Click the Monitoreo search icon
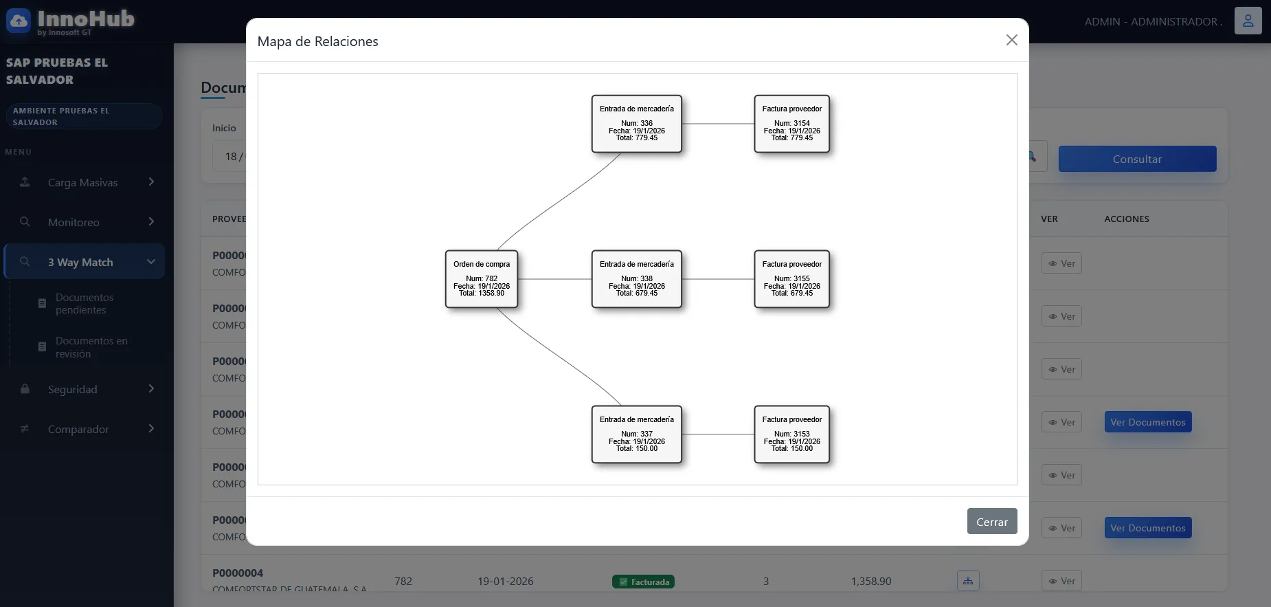Image resolution: width=1271 pixels, height=607 pixels. coord(25,222)
